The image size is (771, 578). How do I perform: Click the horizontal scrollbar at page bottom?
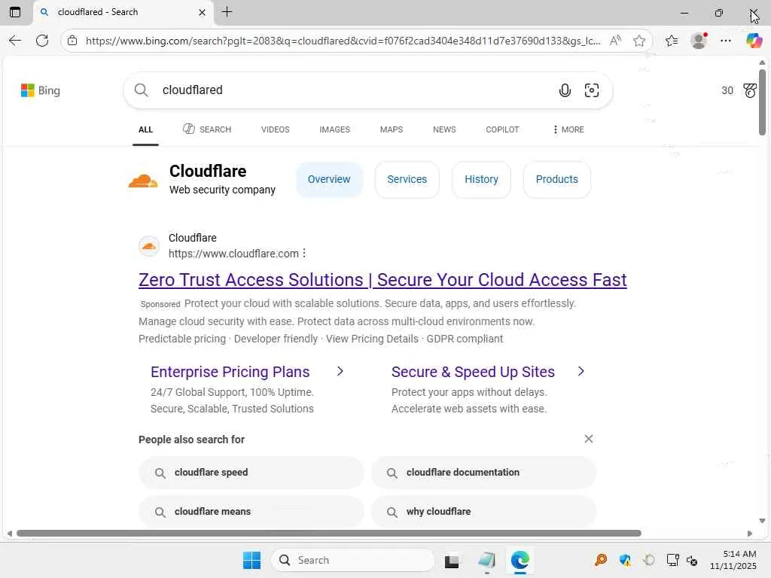328,534
